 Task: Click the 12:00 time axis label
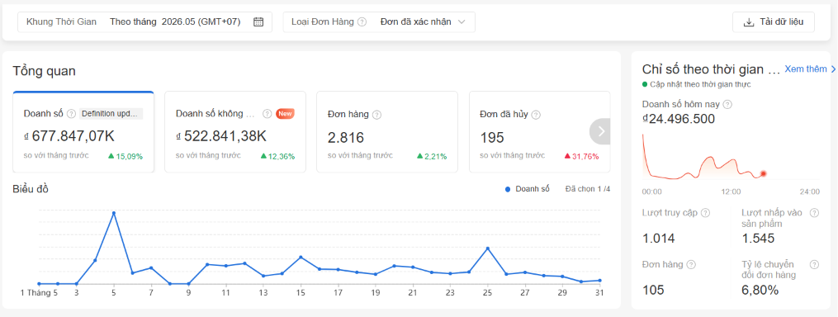coord(731,192)
